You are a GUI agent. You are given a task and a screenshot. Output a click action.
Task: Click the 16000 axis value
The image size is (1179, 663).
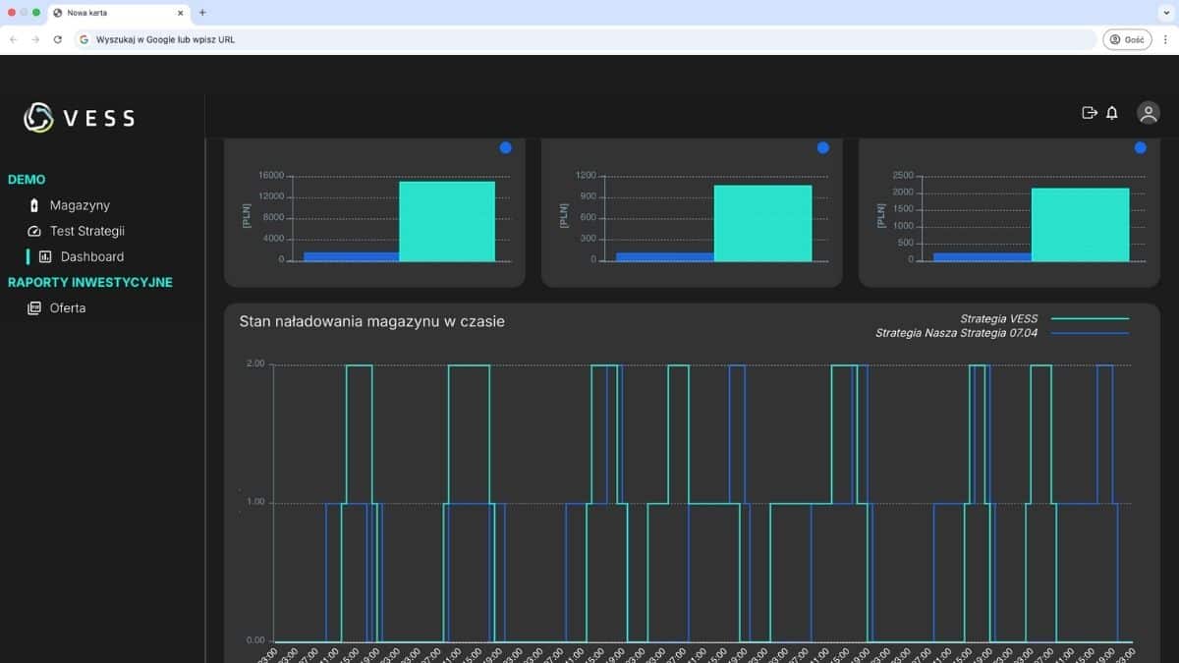point(270,175)
